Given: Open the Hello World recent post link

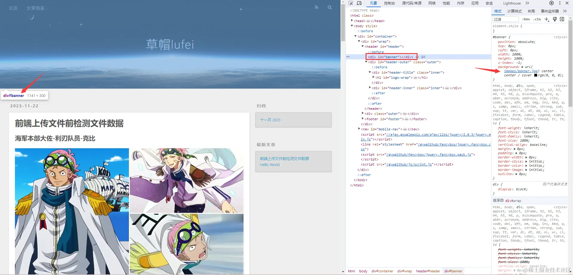Looking at the screenshot, I should [x=270, y=165].
